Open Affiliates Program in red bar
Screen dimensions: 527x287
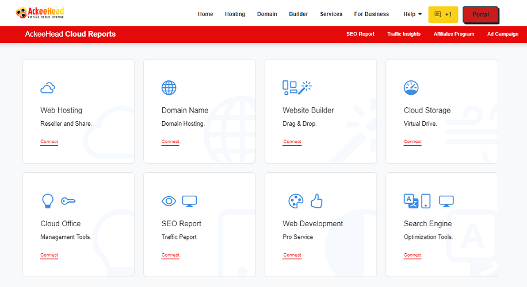[454, 34]
